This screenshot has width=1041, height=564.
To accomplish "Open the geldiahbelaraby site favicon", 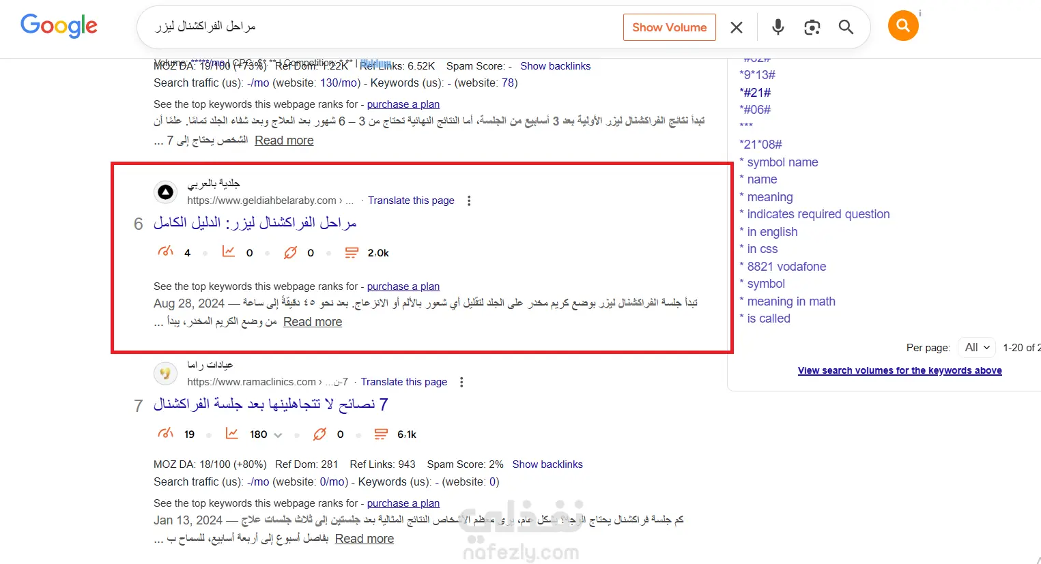I will pyautogui.click(x=165, y=192).
